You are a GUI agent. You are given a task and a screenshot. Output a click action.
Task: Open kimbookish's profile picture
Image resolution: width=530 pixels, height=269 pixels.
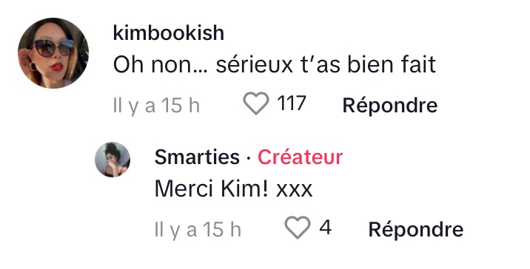(x=53, y=53)
